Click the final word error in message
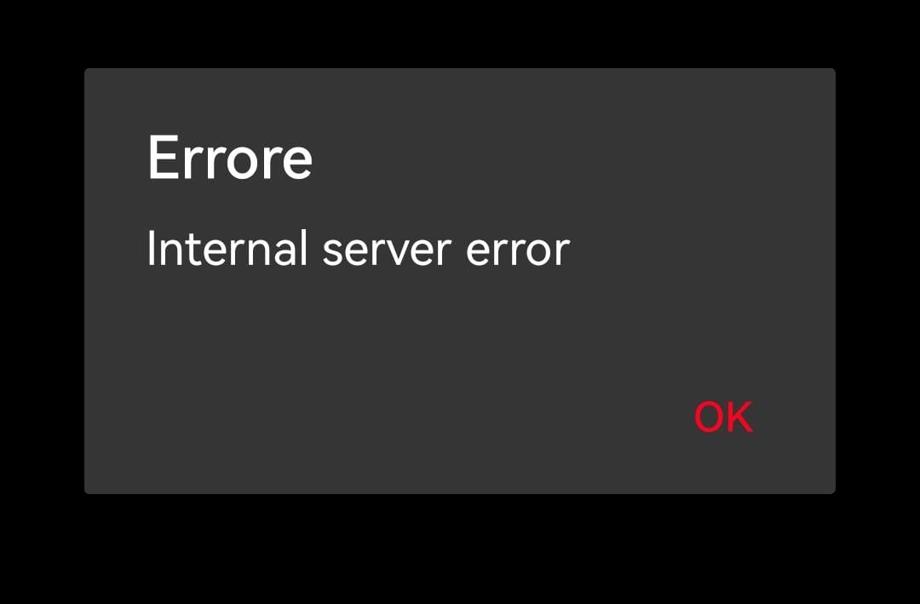This screenshot has height=604, width=920. pos(518,251)
